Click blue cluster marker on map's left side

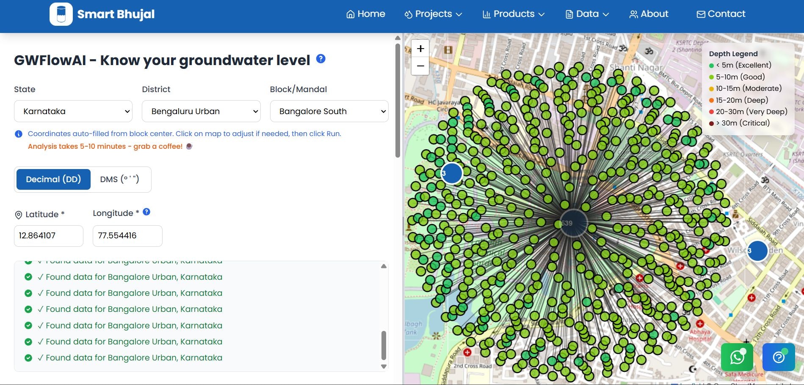coord(452,173)
